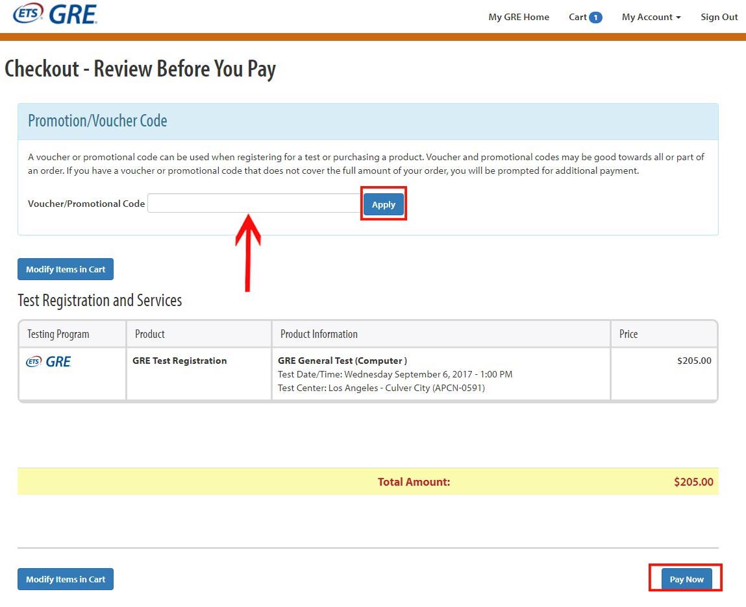Click the GRE General Test (Computer) title

pos(342,361)
